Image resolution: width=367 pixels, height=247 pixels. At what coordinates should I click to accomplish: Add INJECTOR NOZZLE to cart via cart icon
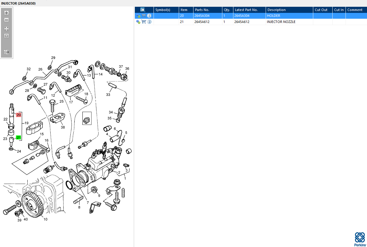[144, 22]
